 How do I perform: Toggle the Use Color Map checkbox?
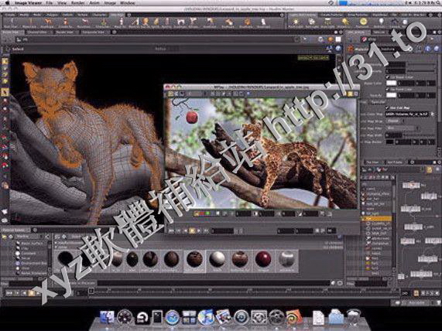point(388,107)
